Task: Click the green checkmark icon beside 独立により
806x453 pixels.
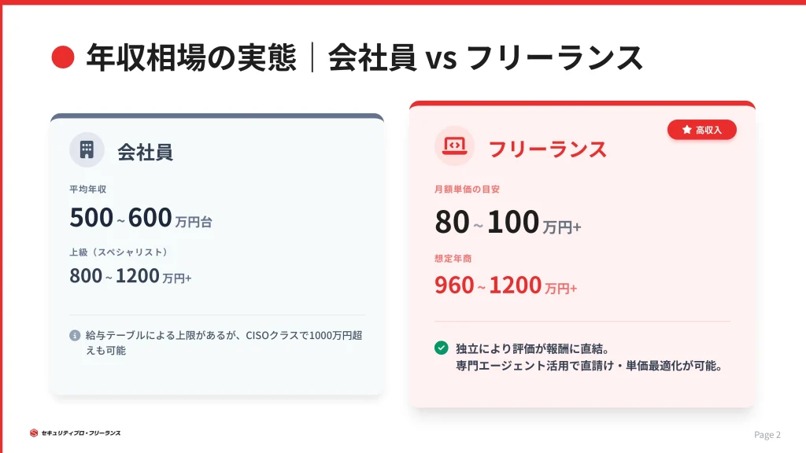Action: pyautogui.click(x=441, y=348)
